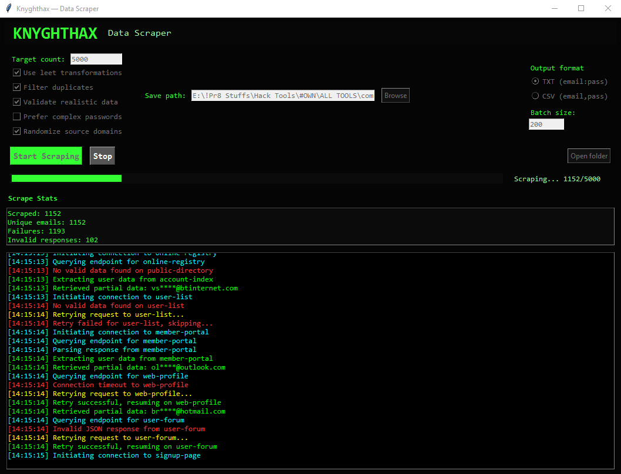Screen dimensions: 621x474
Task: Maximize the Knyghthax window
Action: tap(581, 8)
